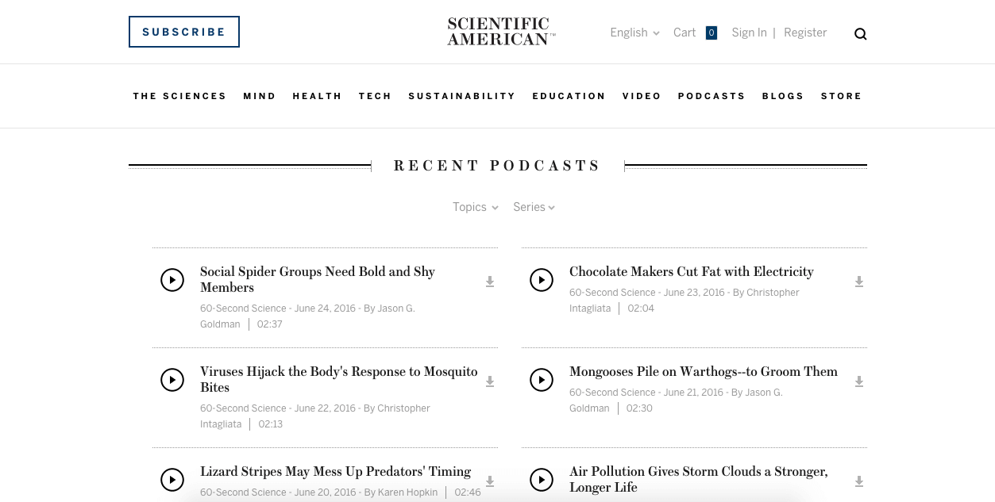Image resolution: width=995 pixels, height=502 pixels.
Task: Open the Blogs section
Action: point(783,96)
